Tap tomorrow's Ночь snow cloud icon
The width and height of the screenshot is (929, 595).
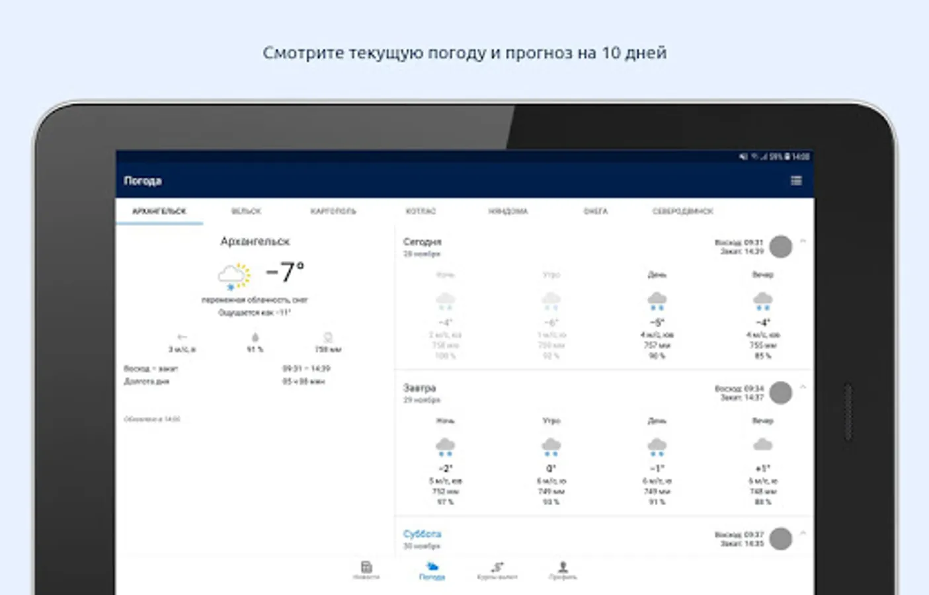pos(446,447)
